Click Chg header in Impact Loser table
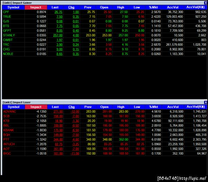 point(72,107)
